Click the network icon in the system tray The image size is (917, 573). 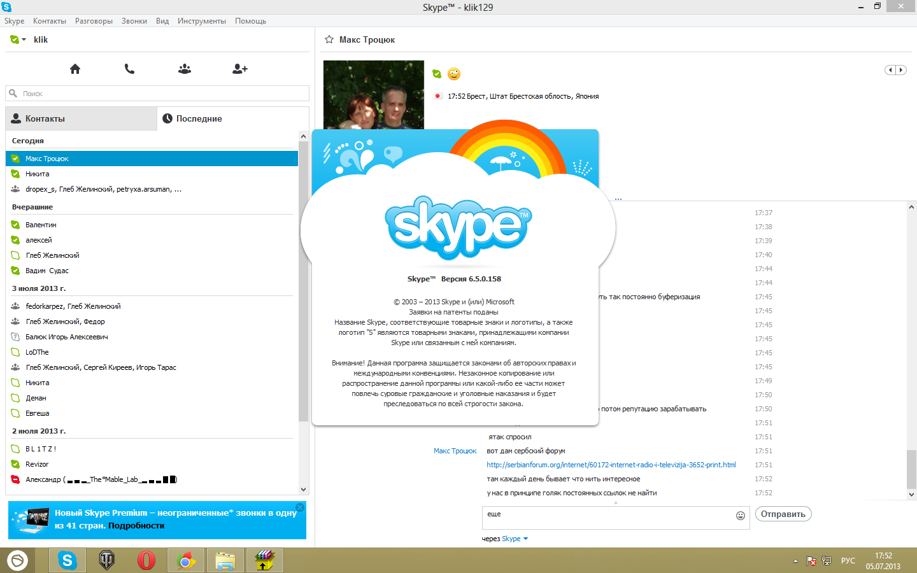[827, 561]
